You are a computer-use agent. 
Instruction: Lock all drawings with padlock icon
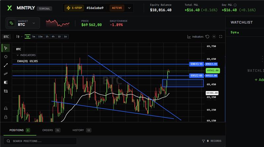coord(6,117)
